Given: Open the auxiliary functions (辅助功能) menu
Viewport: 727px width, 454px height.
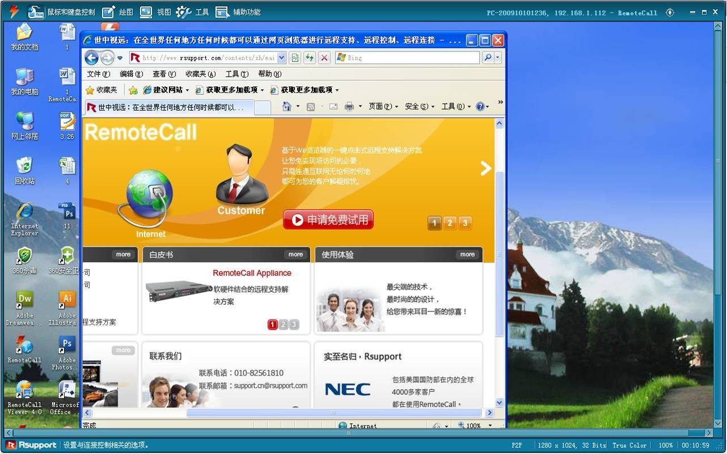Looking at the screenshot, I should [238, 12].
